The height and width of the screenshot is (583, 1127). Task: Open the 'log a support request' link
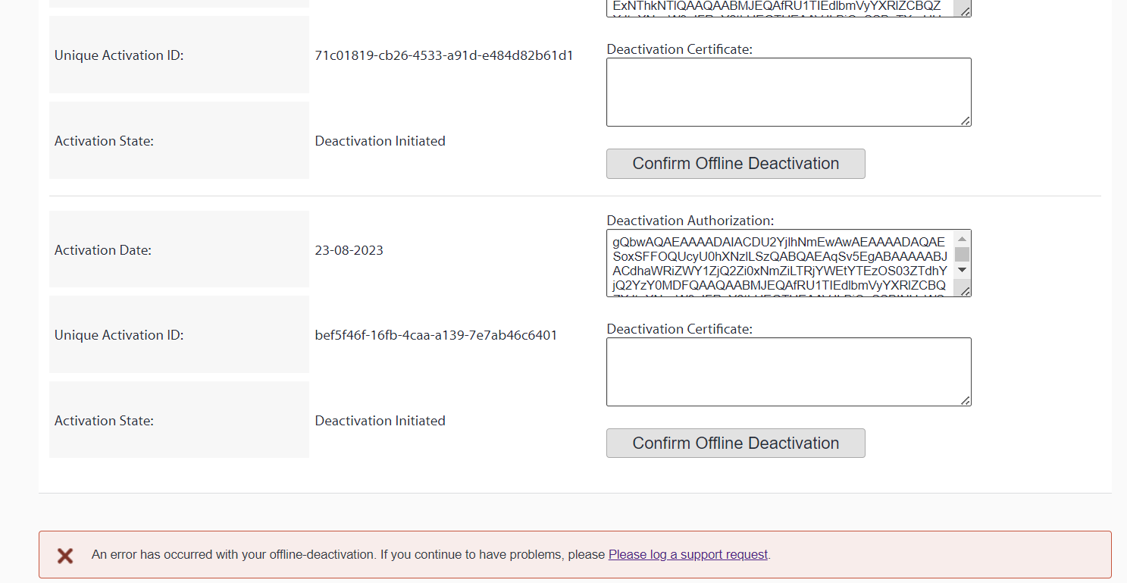tap(688, 555)
